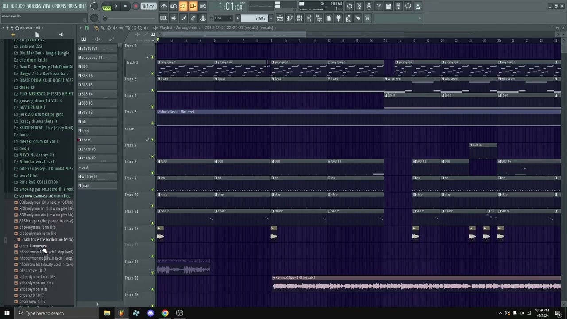
Task: Toggle mute on Track 3
Action: tap(153, 90)
